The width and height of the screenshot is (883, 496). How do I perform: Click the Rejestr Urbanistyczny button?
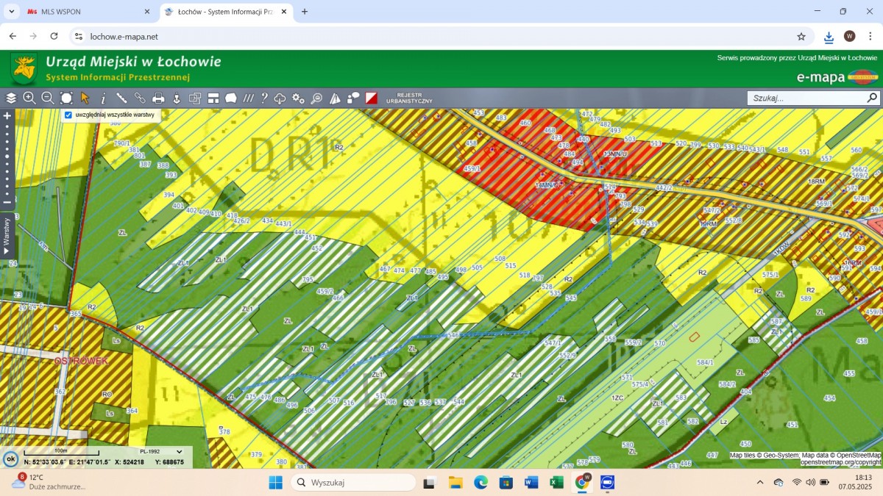(410, 98)
